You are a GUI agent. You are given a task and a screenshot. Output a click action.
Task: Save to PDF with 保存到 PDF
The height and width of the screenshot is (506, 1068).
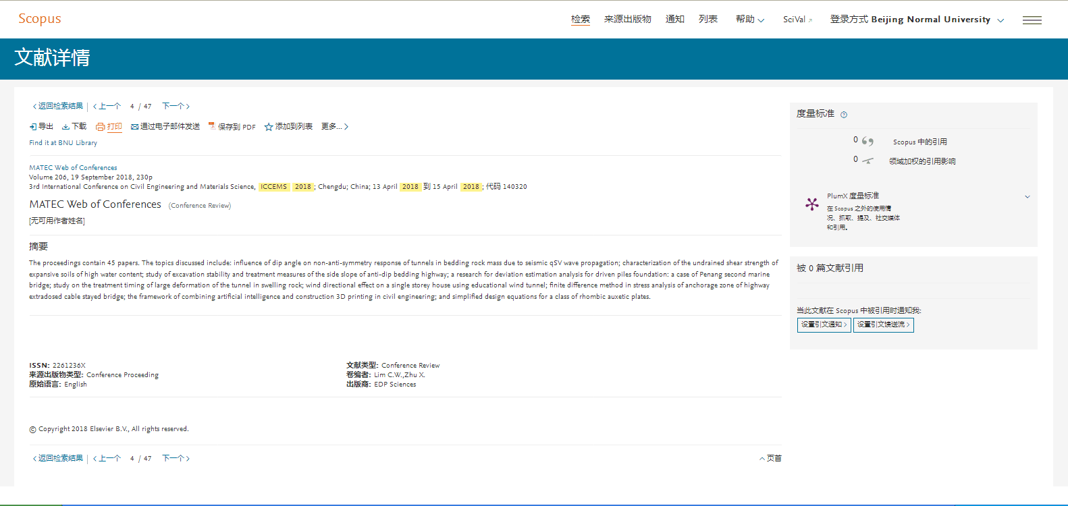tap(232, 127)
